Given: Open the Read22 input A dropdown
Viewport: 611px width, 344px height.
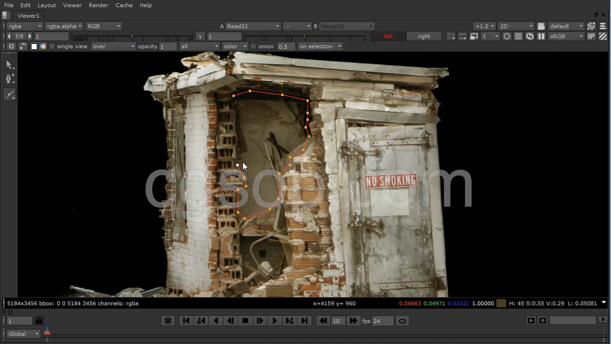Looking at the screenshot, I should click(x=253, y=26).
